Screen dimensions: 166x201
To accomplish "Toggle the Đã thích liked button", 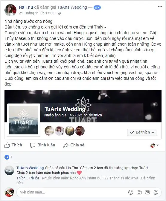I will pyautogui.click(x=142, y=132).
